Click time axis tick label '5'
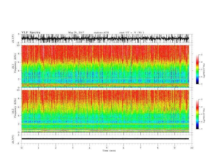Image resolution: width=216 pixels, height=166 pixels. [107, 148]
